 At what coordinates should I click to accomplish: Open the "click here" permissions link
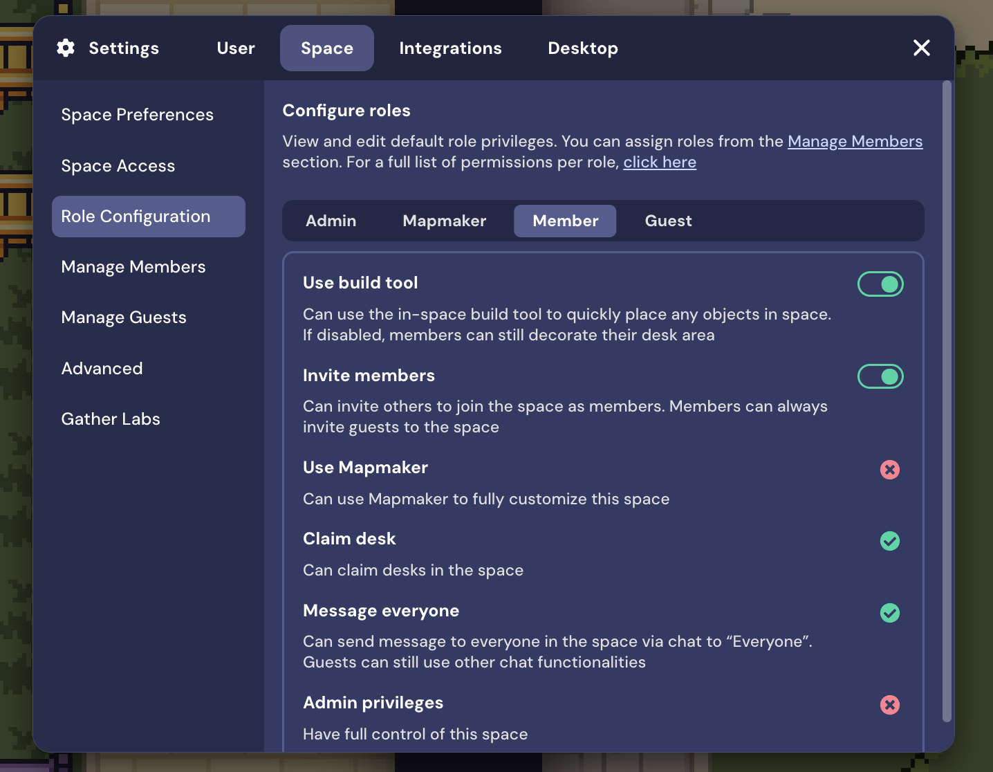pos(660,163)
